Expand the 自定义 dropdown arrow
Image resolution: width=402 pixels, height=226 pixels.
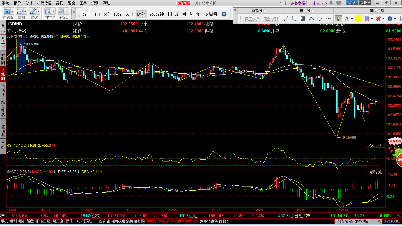tap(54, 11)
